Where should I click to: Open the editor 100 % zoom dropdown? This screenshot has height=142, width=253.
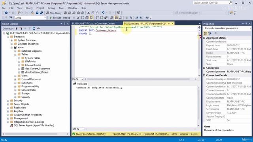82,79
